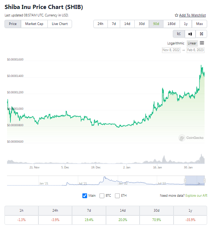The image size is (212, 227).
Task: Edit the Nov 8, 2022 start date
Action: (171, 50)
